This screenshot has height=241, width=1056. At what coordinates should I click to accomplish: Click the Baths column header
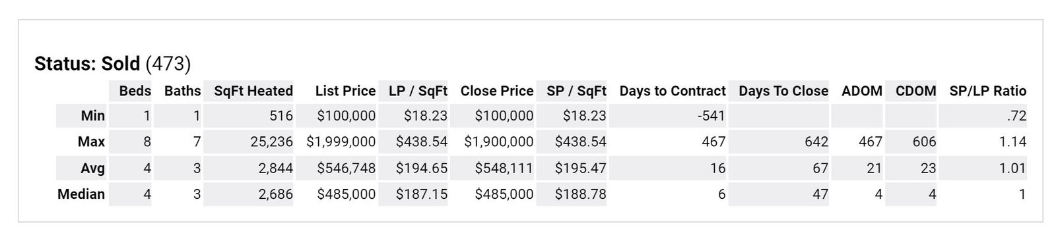(182, 91)
